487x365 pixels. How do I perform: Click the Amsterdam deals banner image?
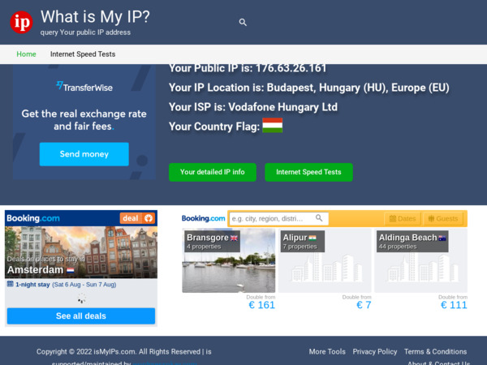(x=81, y=252)
